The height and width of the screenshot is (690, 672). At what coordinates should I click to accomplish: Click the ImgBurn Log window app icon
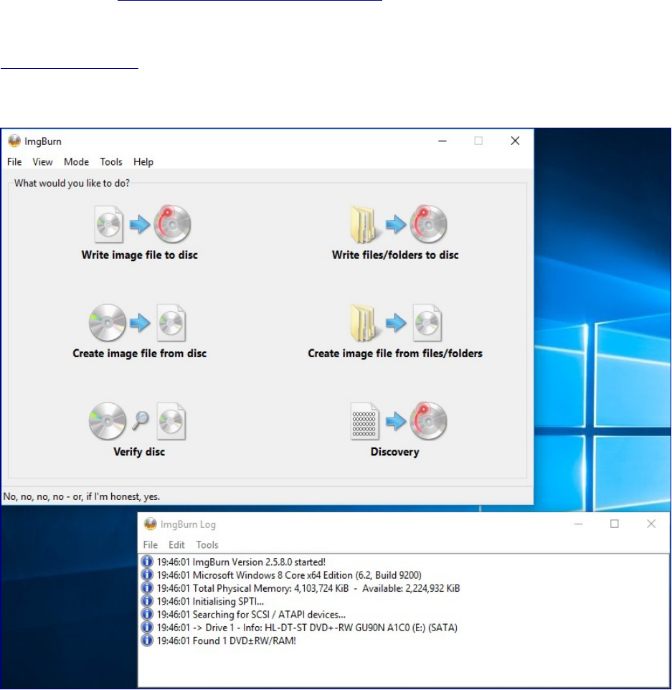[151, 524]
